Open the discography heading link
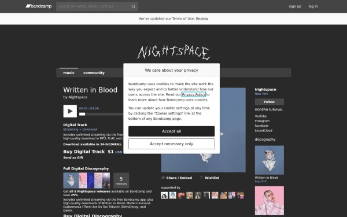The width and height of the screenshot is (347, 217). click(265, 139)
